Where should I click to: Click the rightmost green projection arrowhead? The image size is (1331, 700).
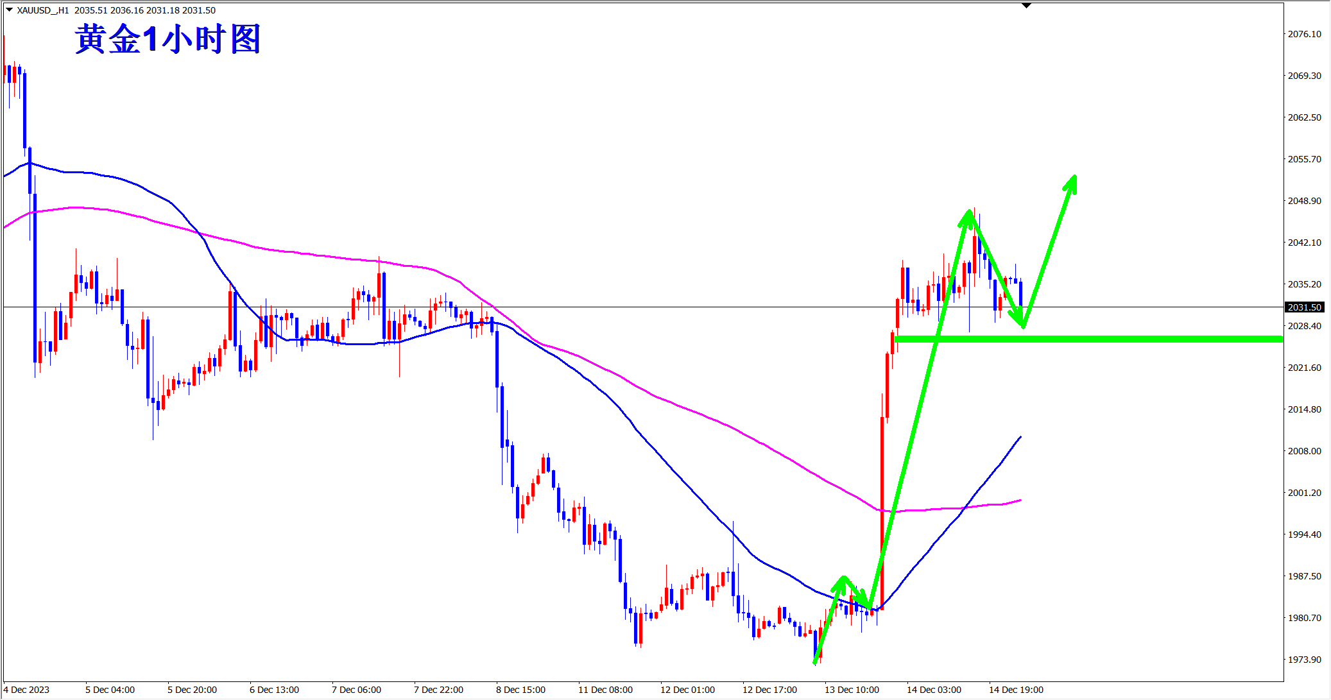click(1072, 182)
